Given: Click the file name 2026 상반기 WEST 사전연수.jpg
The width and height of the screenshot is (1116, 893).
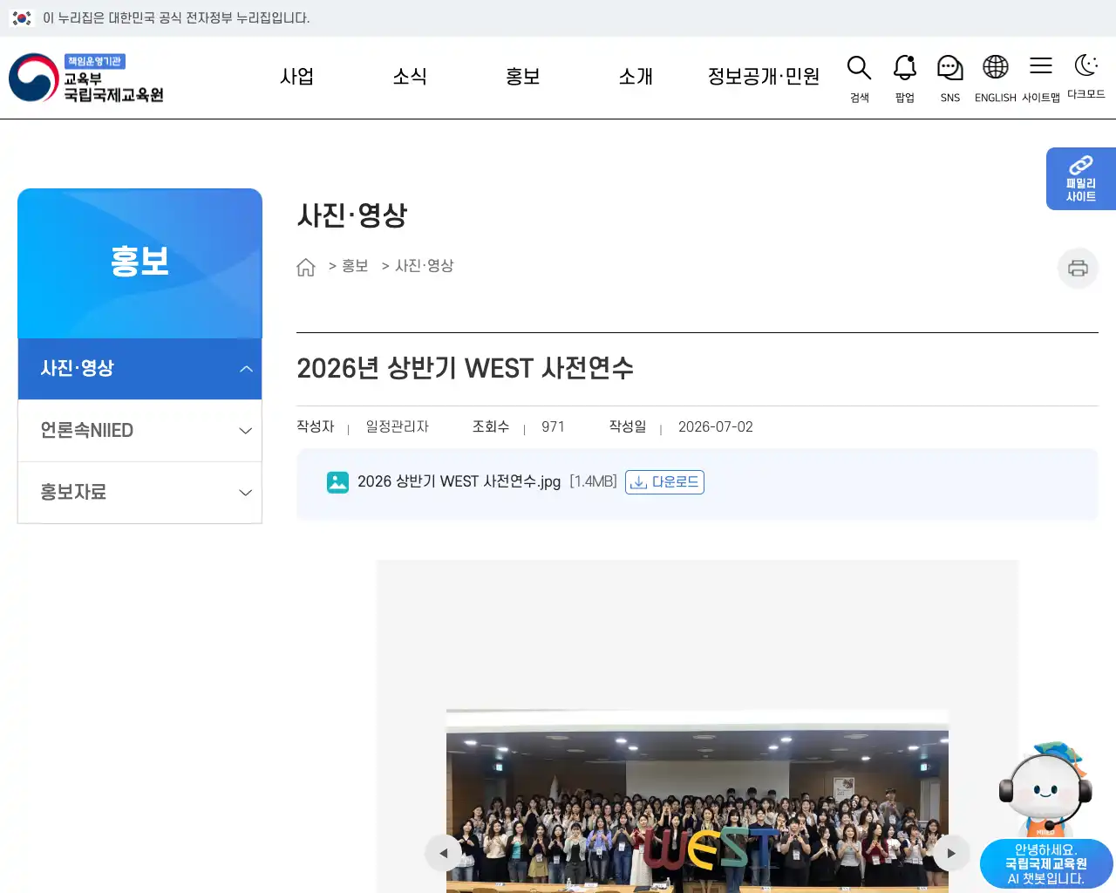Looking at the screenshot, I should (x=459, y=482).
